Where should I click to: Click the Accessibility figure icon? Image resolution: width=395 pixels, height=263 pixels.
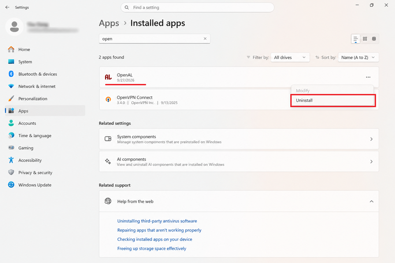[x=11, y=160]
